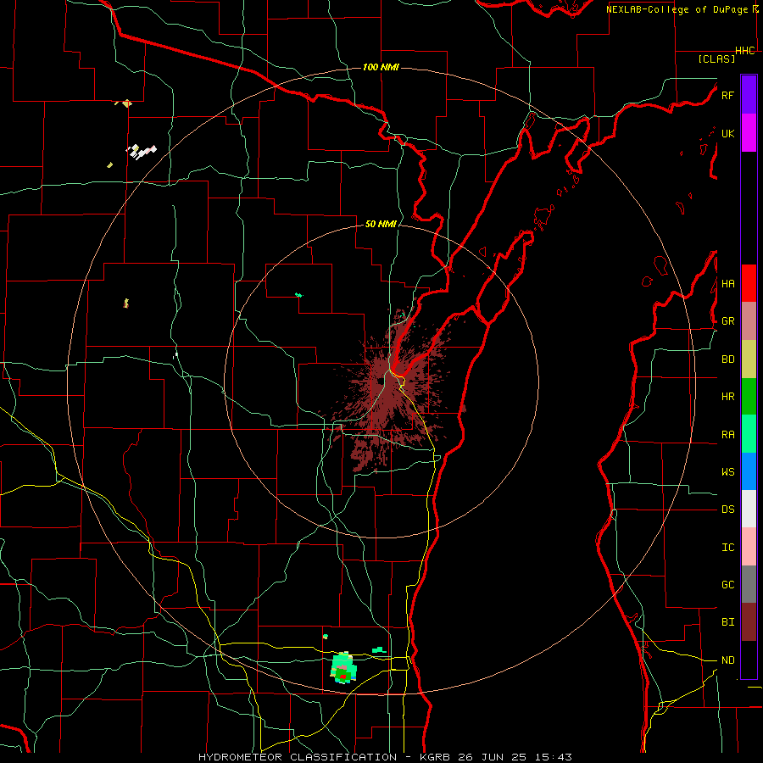Image resolution: width=763 pixels, height=763 pixels.
Task: Click the 'GR' legend label
Action: point(727,321)
